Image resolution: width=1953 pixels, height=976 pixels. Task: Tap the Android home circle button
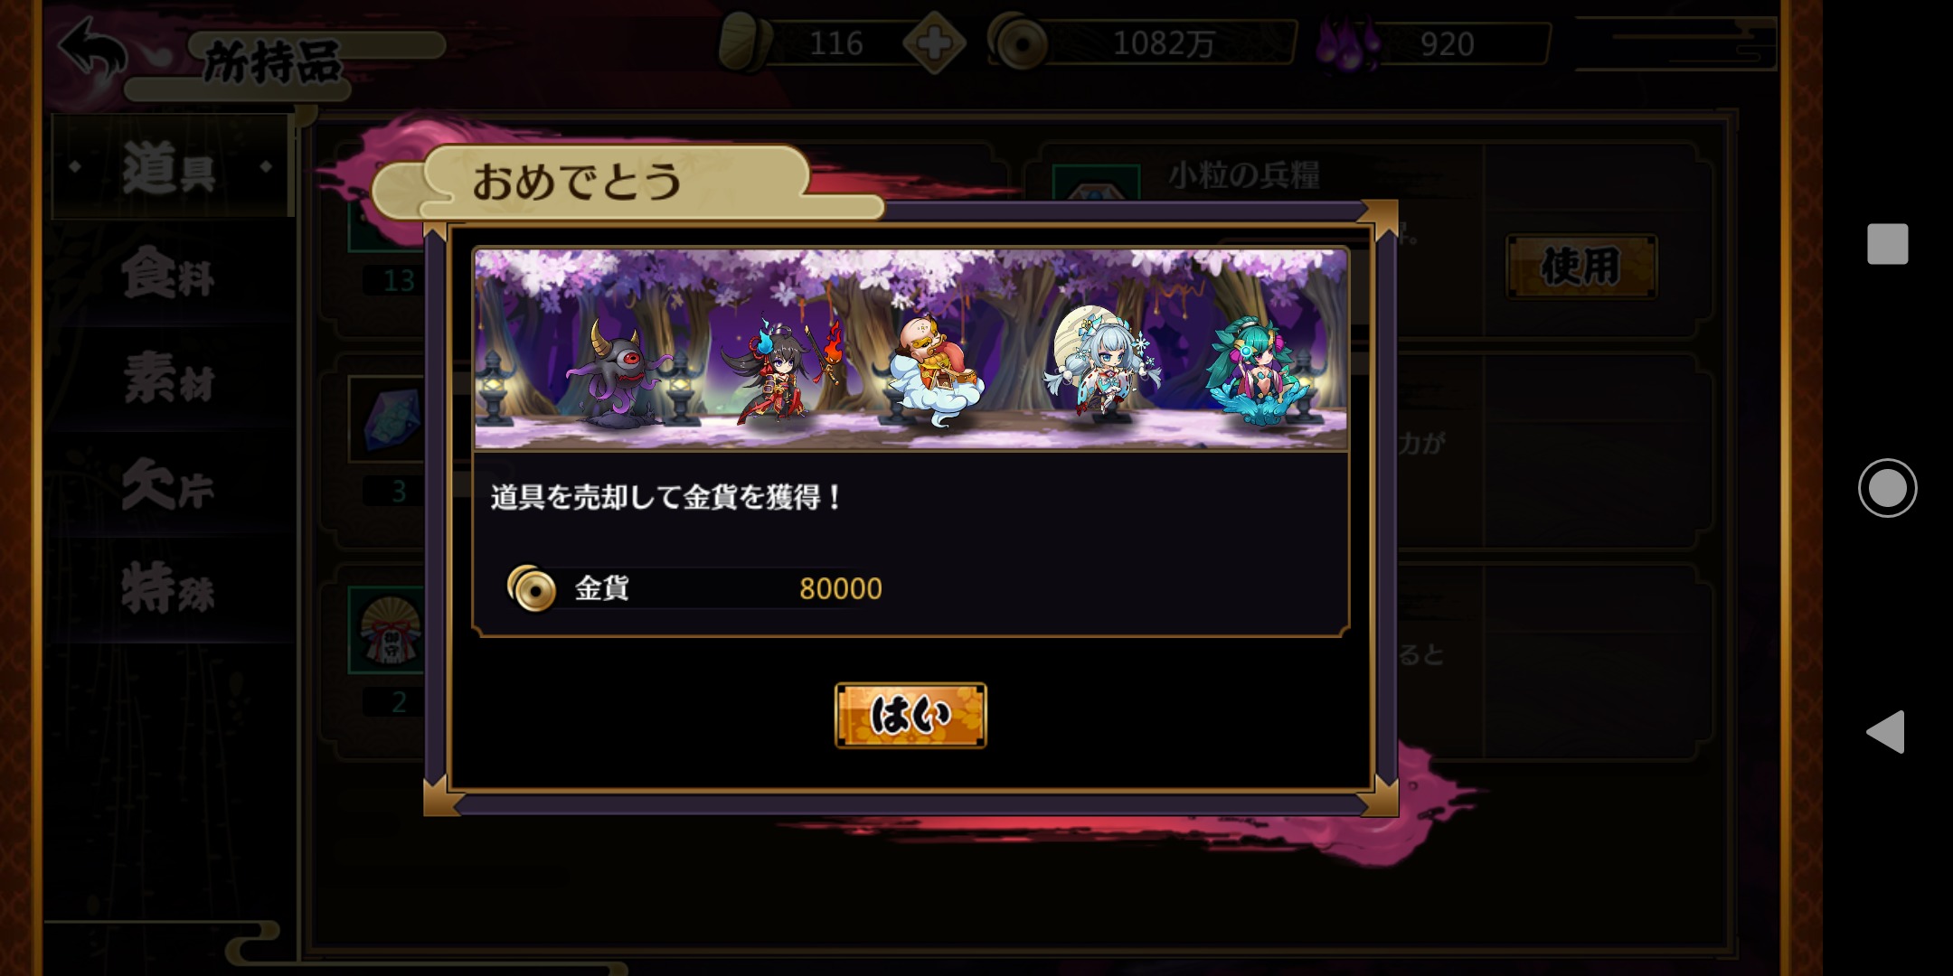click(x=1887, y=488)
